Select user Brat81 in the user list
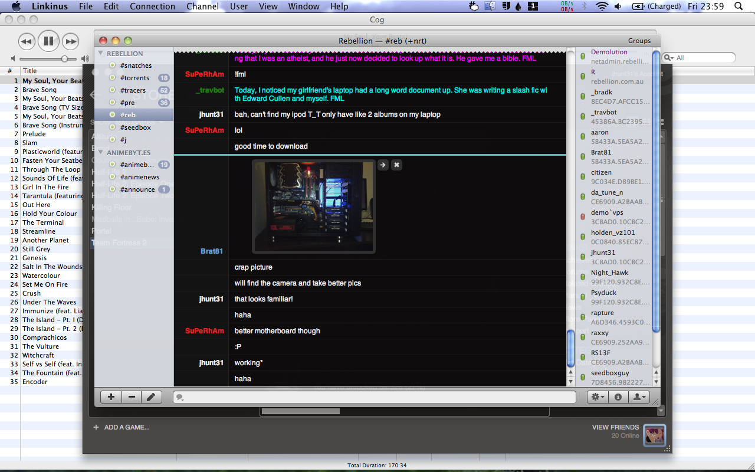The height and width of the screenshot is (472, 755). pyautogui.click(x=613, y=157)
